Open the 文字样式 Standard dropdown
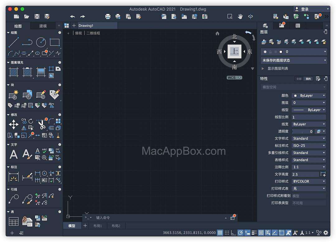 (309, 138)
